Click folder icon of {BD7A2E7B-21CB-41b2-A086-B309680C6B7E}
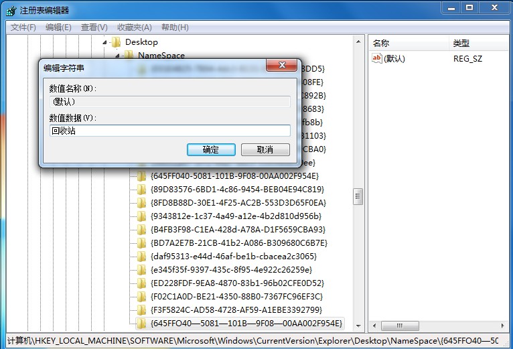Screen dimensions: 513x349 click(x=141, y=243)
